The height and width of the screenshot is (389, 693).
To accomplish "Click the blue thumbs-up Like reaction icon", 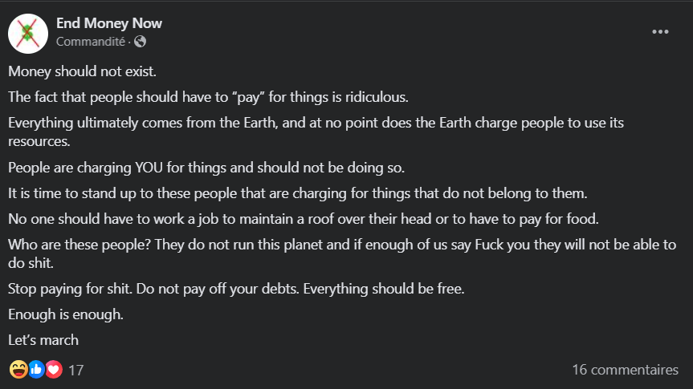I will tap(37, 370).
